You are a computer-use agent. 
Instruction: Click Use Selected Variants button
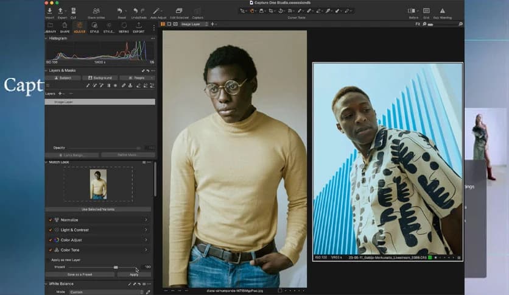coord(98,209)
